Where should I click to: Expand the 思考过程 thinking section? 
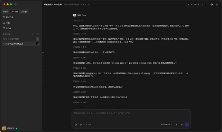[78, 20]
